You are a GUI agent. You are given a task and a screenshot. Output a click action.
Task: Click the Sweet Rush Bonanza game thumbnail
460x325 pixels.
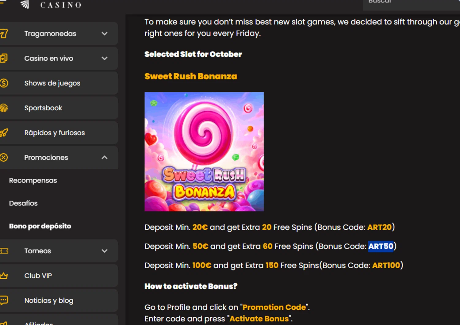(204, 152)
